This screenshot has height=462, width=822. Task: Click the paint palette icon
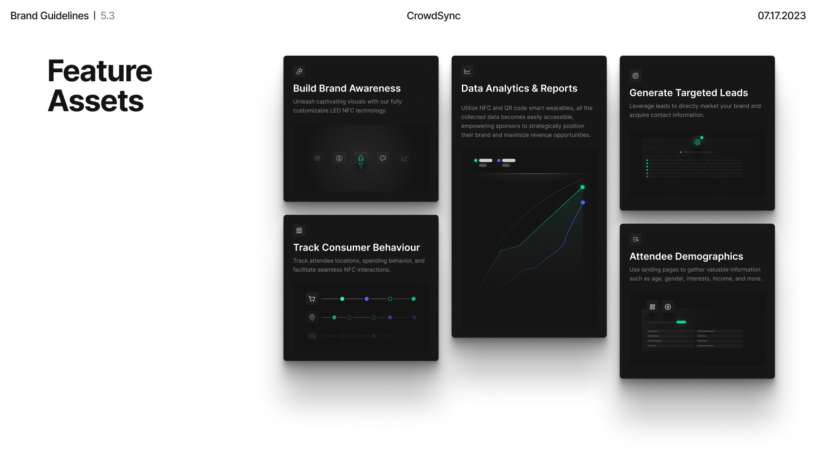coord(383,158)
